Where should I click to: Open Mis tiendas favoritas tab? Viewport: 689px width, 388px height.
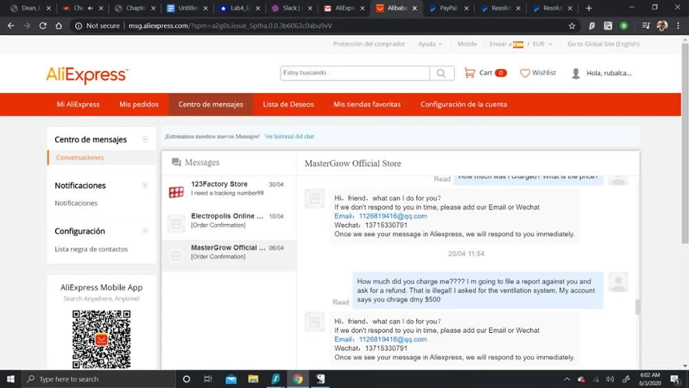(x=367, y=105)
